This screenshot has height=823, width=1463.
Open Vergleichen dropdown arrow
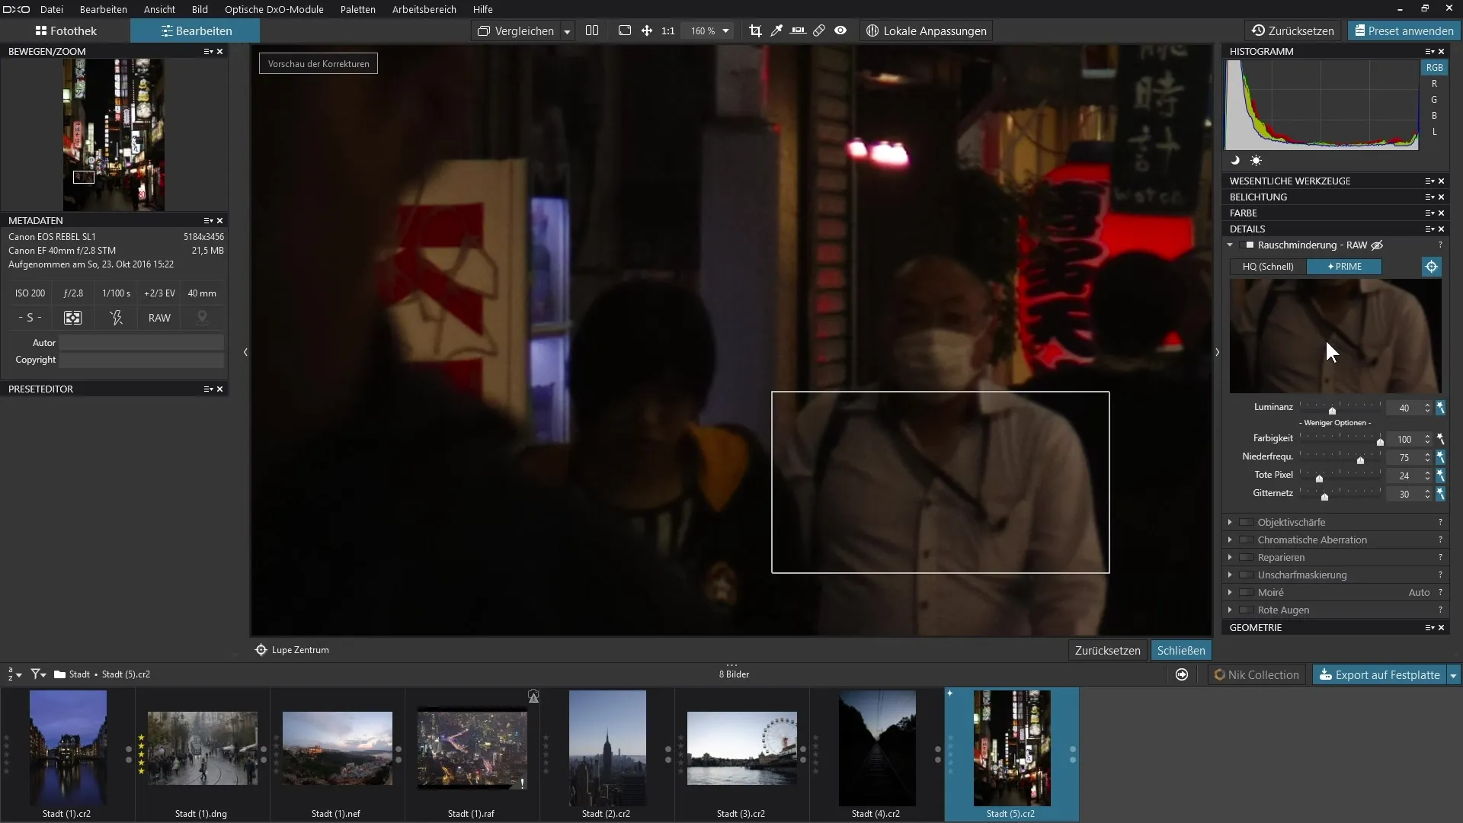(567, 31)
